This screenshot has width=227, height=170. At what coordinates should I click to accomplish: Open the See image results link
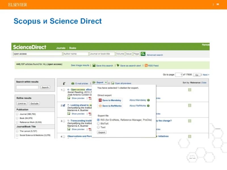(80, 65)
